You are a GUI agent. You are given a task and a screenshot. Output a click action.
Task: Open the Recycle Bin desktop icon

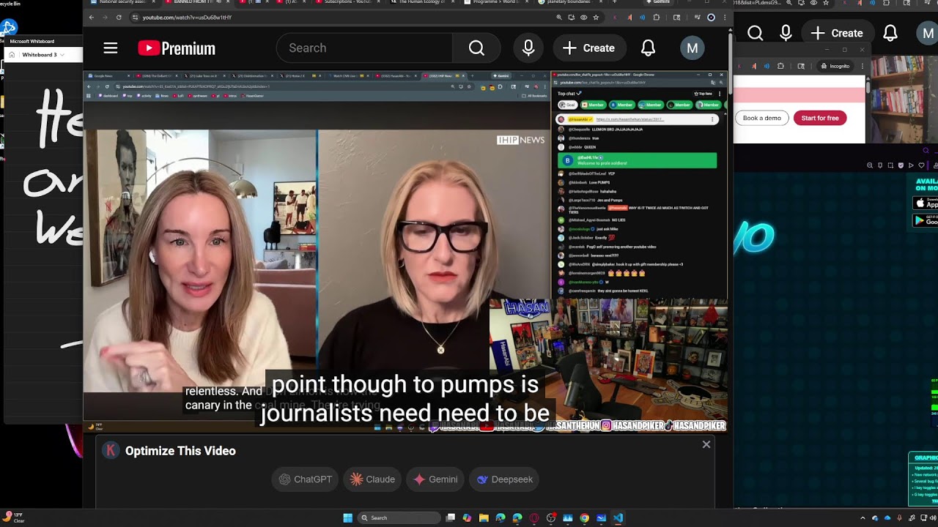click(x=10, y=4)
